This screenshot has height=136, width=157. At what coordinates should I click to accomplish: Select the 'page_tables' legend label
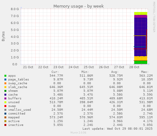(19, 80)
